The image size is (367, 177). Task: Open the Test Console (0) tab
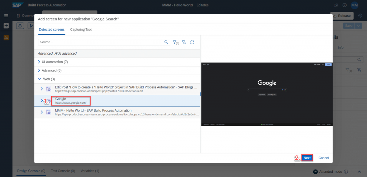(x=63, y=171)
